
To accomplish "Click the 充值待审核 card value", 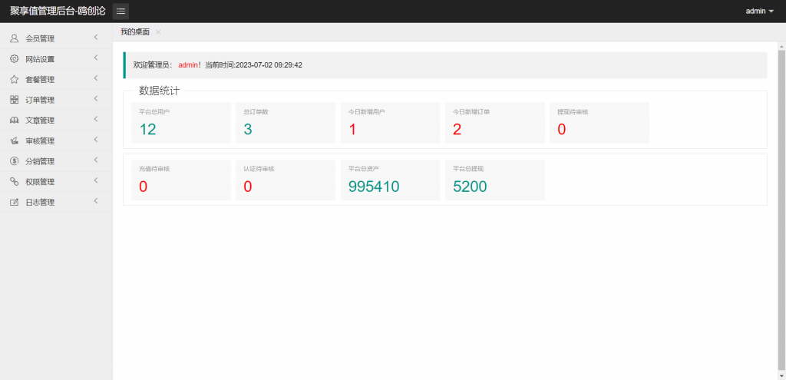I will pos(144,187).
